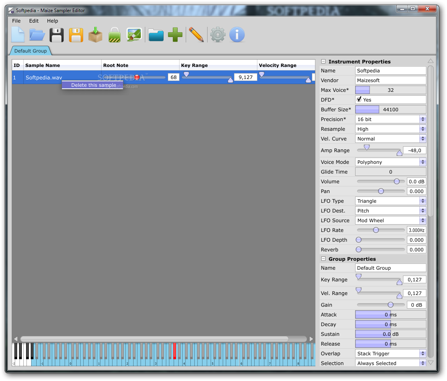The height and width of the screenshot is (381, 447).
Task: Click the Amp Range -48,0 value field
Action: click(x=415, y=150)
